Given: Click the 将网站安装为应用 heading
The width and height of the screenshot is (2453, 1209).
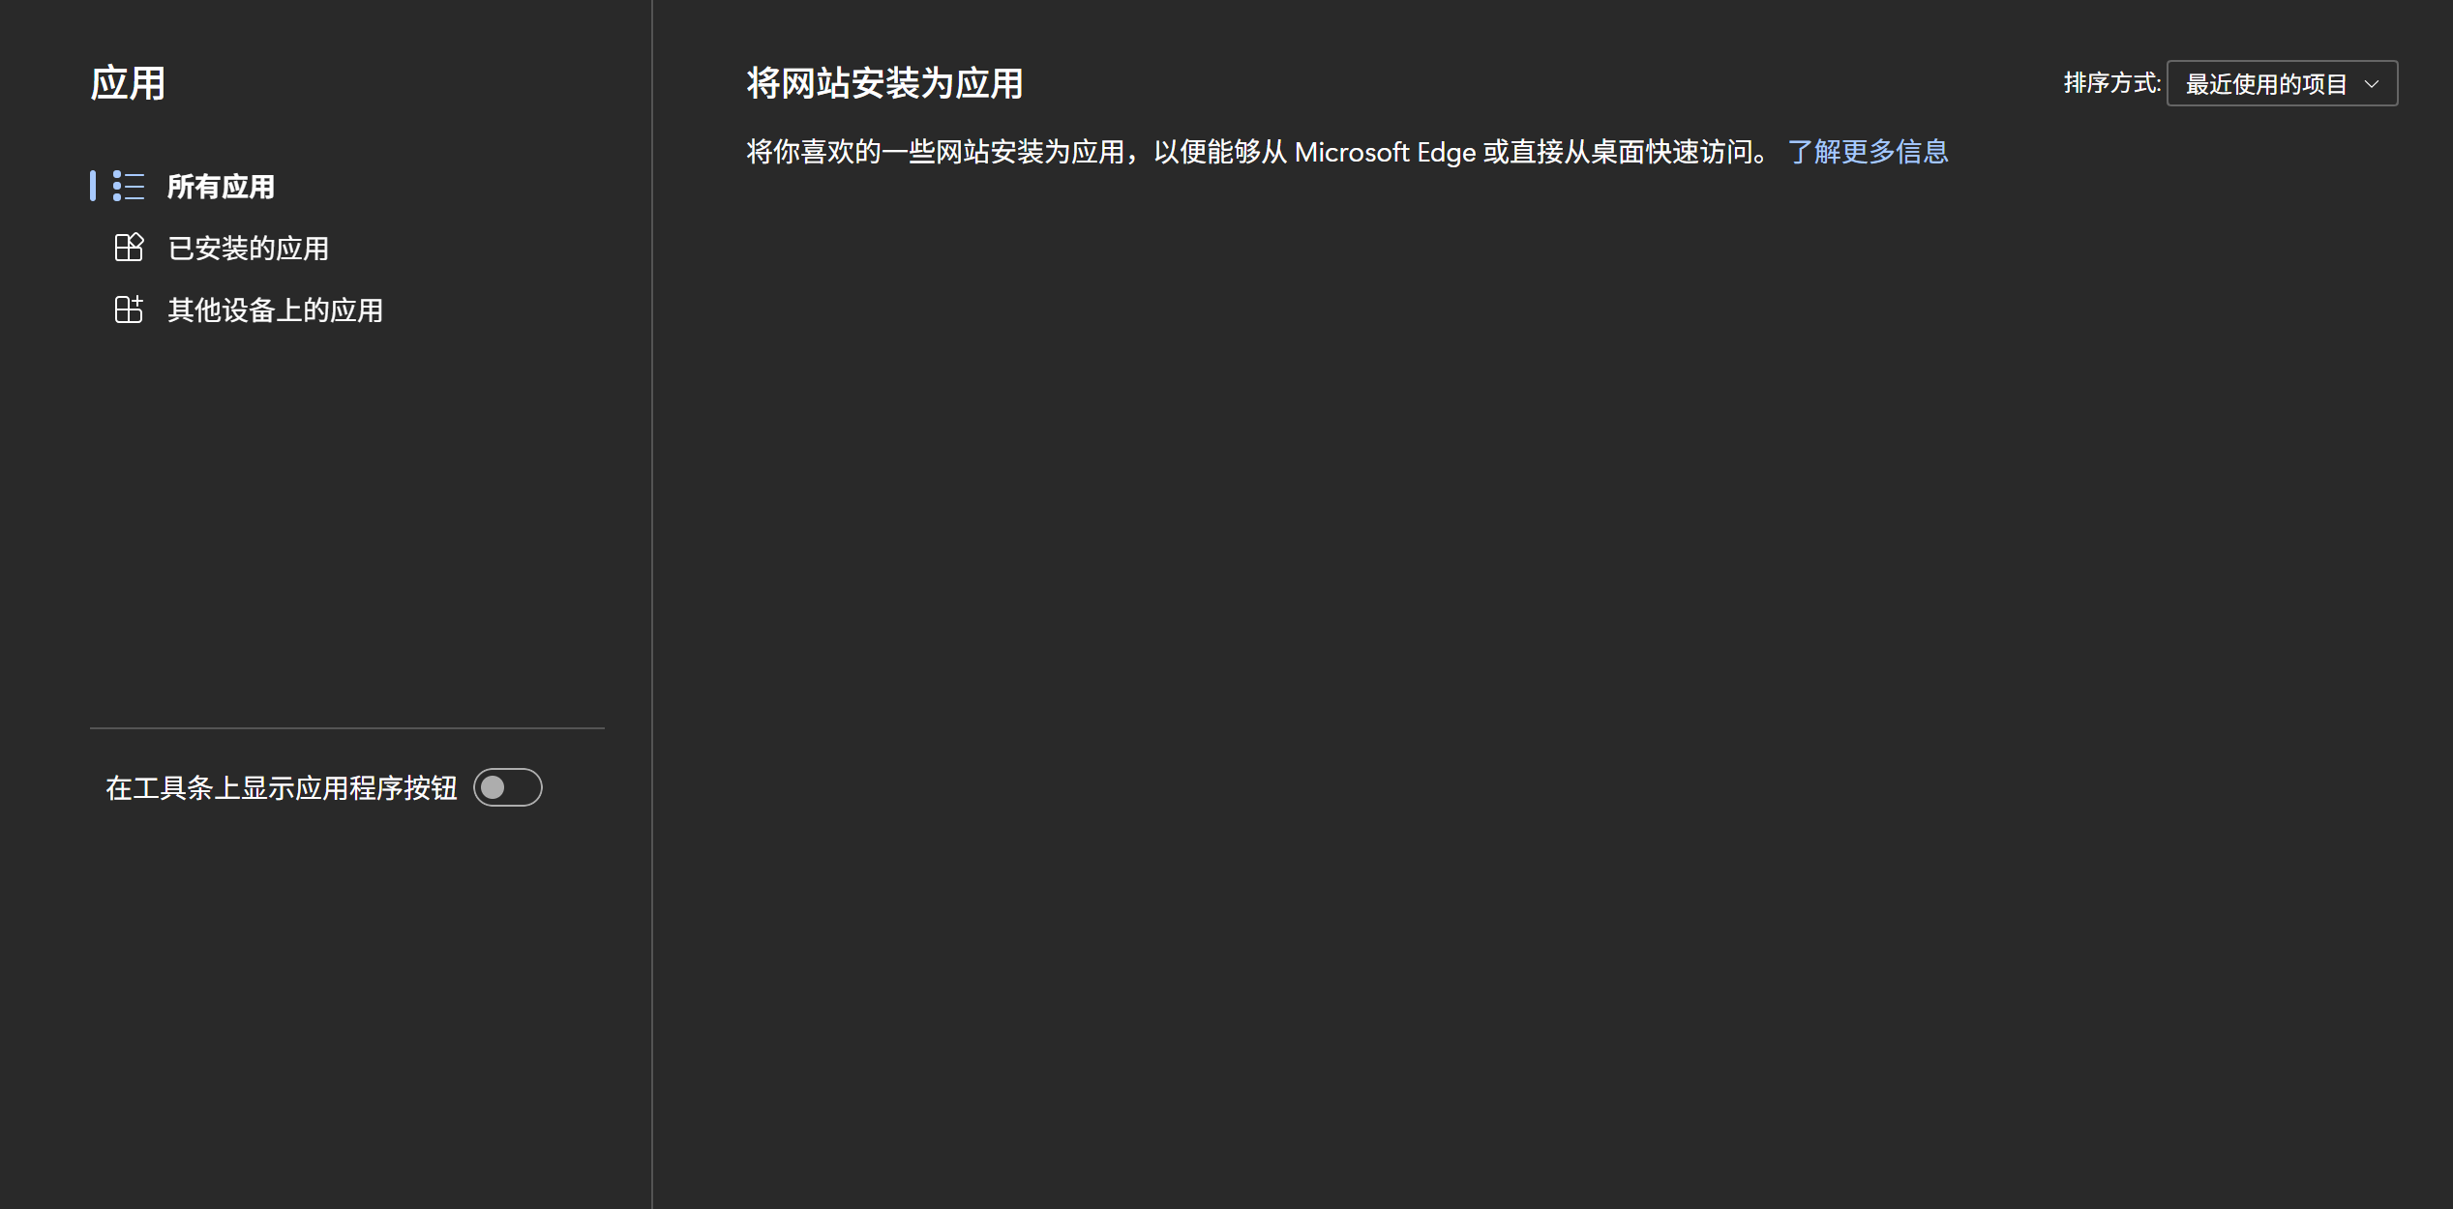Looking at the screenshot, I should tap(884, 83).
